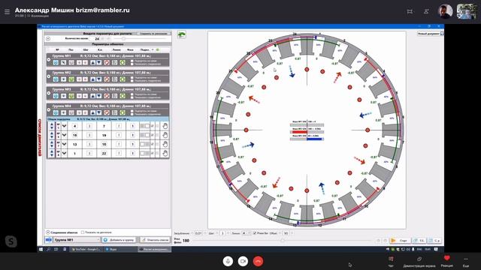Toggle the upper checkbox in Группа №3
Screen dimensions: 481x270
132,94
